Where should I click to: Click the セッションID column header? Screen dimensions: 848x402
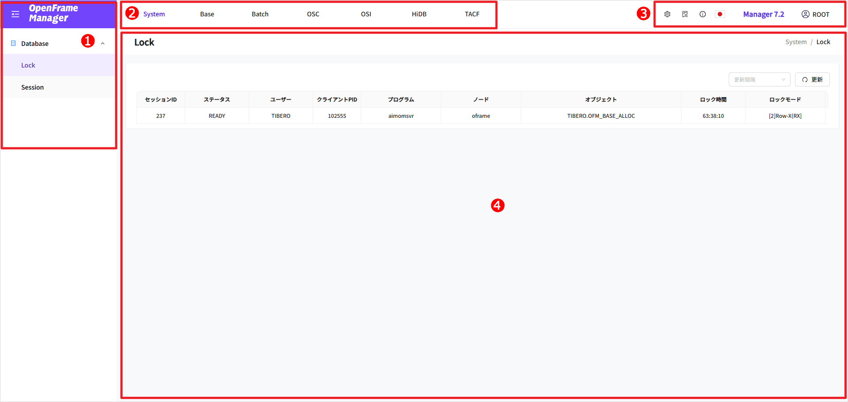(x=161, y=99)
